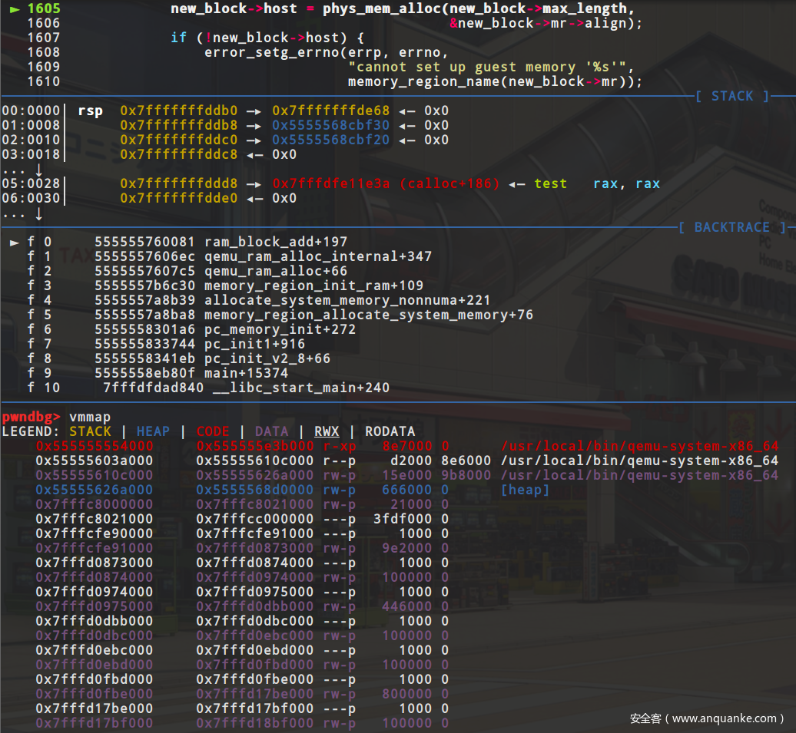
Task: Select the pc_memory_init+272 frame
Action: pyautogui.click(x=280, y=329)
